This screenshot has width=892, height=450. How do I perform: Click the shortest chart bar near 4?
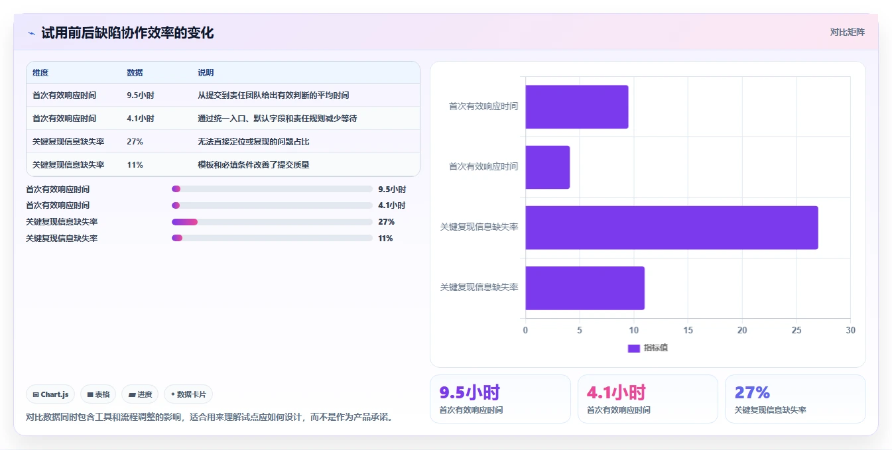[548, 167]
